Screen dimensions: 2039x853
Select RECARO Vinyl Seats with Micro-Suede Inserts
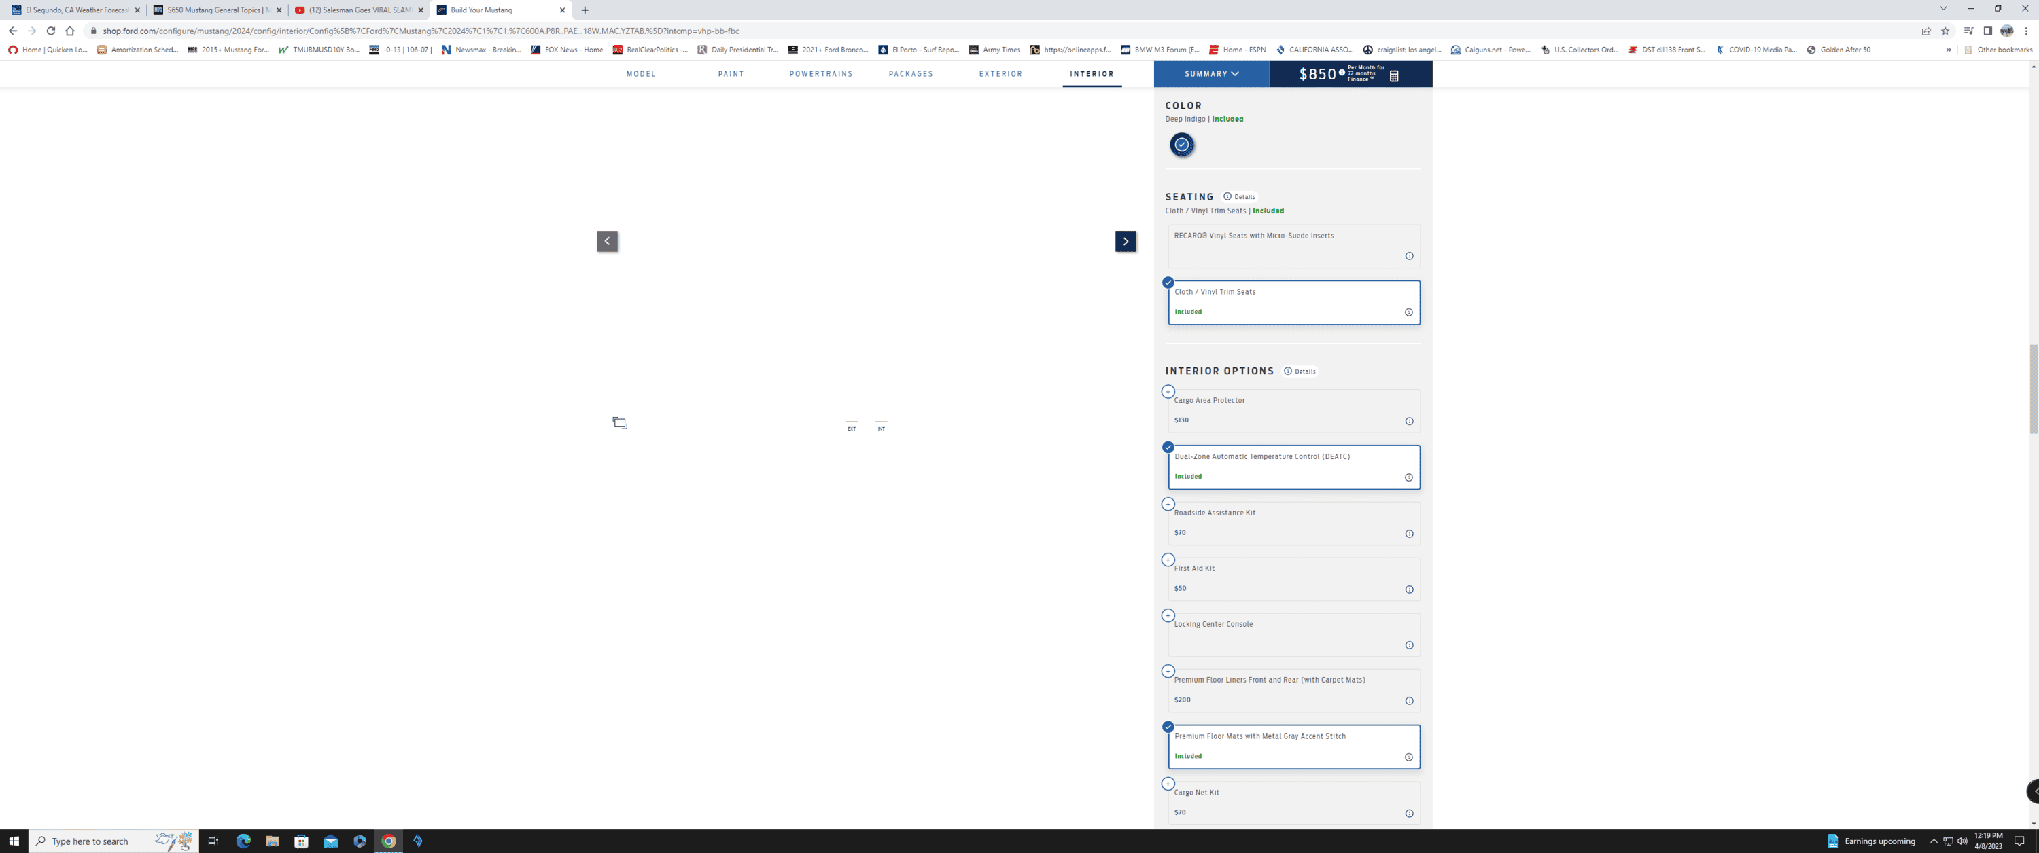pos(1294,246)
